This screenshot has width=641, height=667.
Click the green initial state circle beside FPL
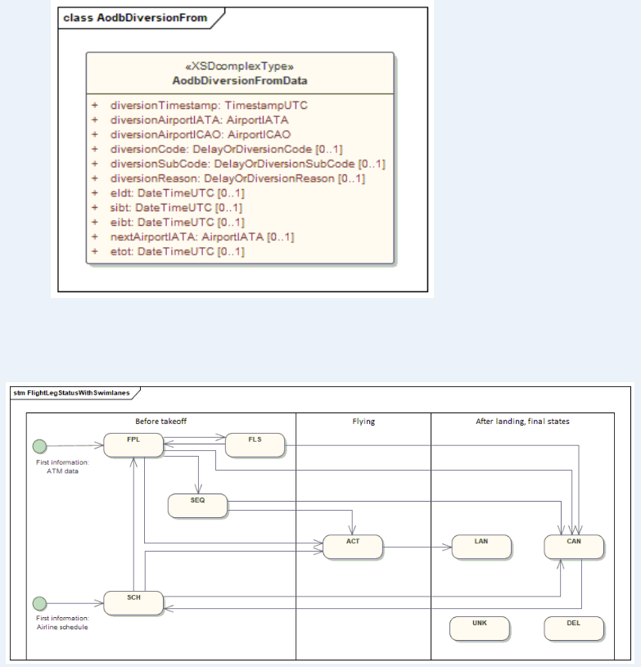coord(38,446)
